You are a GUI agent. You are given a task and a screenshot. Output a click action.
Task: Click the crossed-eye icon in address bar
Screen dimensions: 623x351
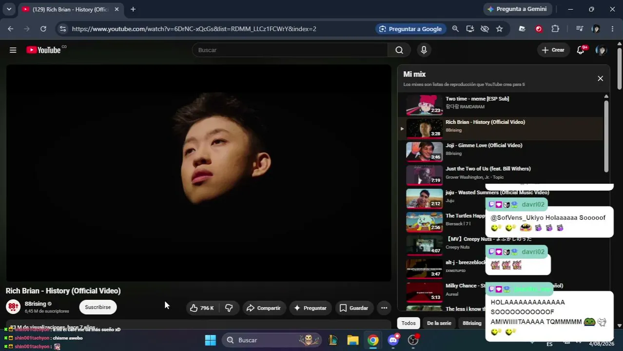(485, 29)
